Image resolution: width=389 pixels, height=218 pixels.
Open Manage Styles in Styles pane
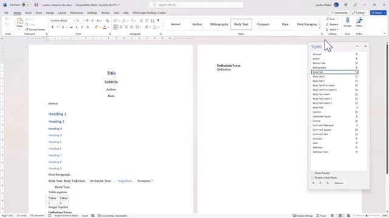328,183
